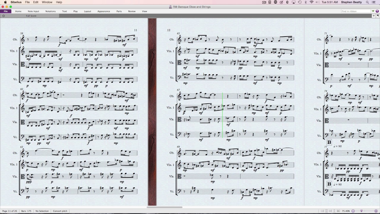Viewport: 380px width, 214px height.
Task: Click the bar number 58 on page 11
Action: click(x=22, y=34)
